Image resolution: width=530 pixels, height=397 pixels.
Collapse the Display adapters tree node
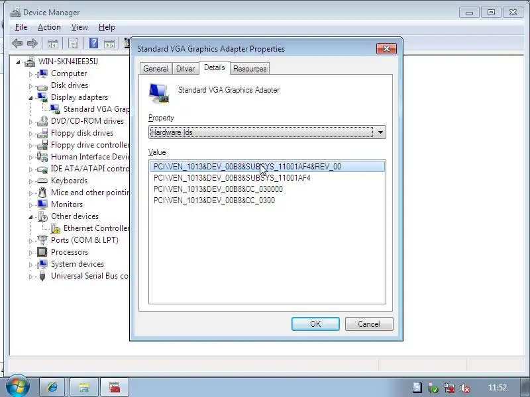(x=30, y=98)
